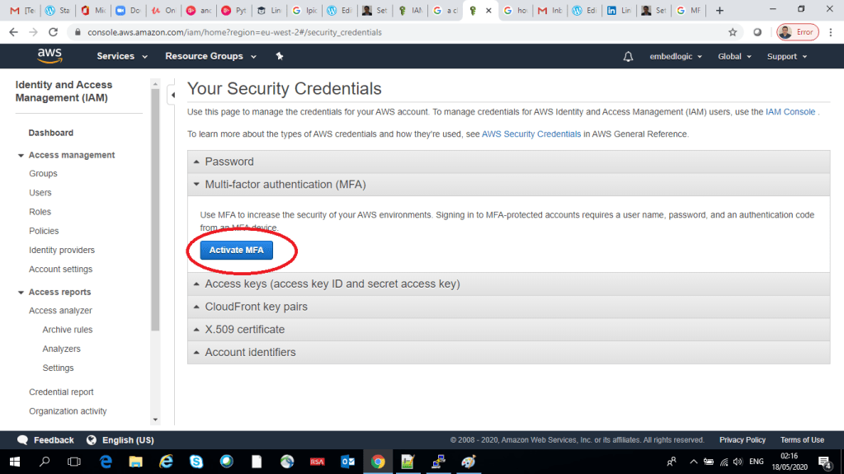This screenshot has width=844, height=474.
Task: Collapse Access management tree in sidebar
Action: click(x=21, y=155)
